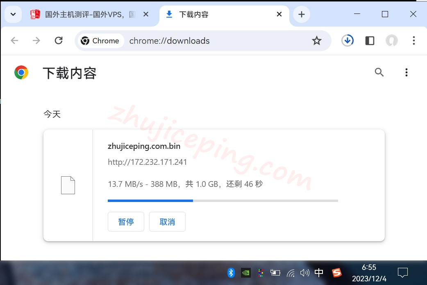
Task: Open the downloads bubble icon in toolbar
Action: pyautogui.click(x=348, y=40)
